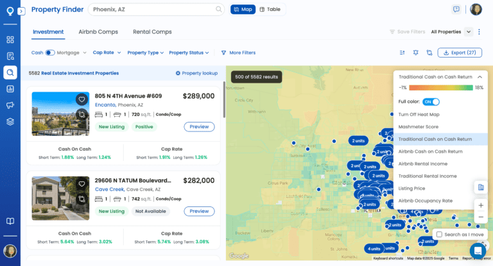Collapse the Traditional Cash on Cash Return panel
The height and width of the screenshot is (266, 493).
pos(479,76)
